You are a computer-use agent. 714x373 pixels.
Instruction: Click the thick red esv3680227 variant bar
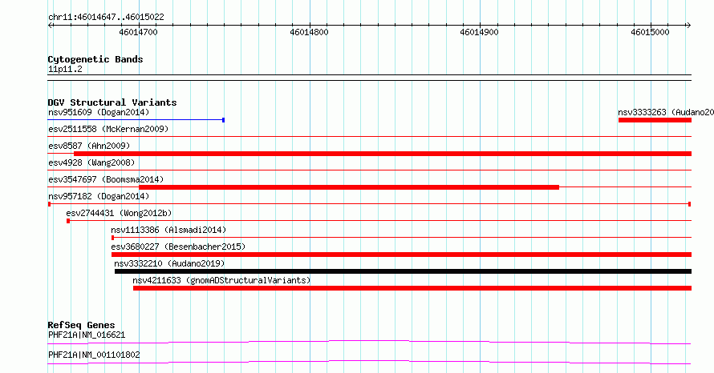point(402,255)
